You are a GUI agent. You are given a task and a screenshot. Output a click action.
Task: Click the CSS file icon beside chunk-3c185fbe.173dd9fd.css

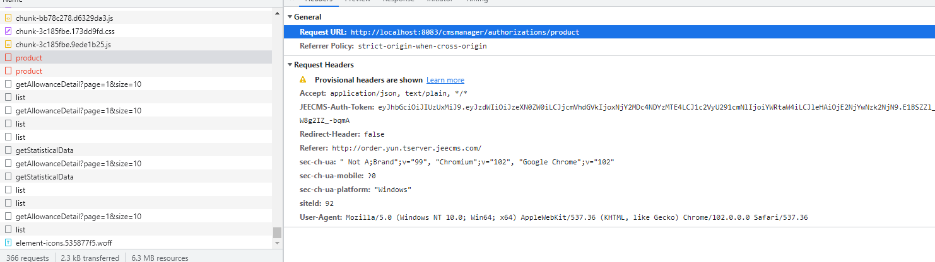8,31
